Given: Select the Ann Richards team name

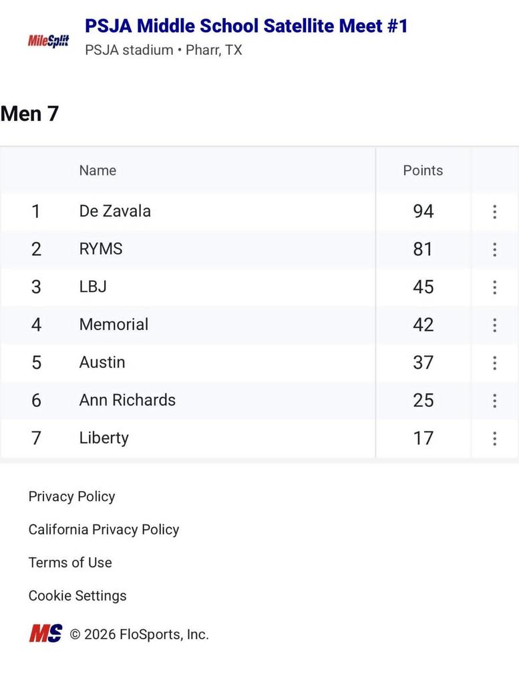Looking at the screenshot, I should pos(128,400).
